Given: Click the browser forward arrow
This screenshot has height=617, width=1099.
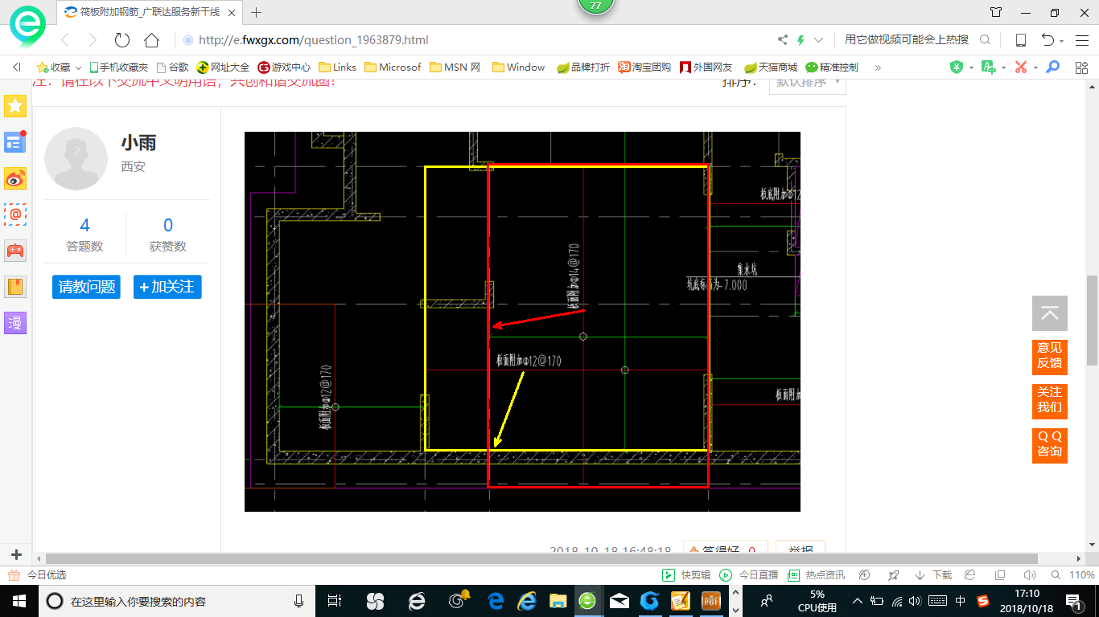Looking at the screenshot, I should pyautogui.click(x=93, y=40).
